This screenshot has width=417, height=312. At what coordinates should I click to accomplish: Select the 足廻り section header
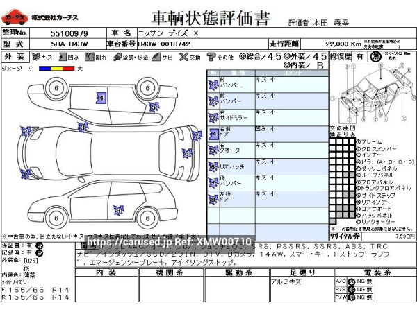[302, 272]
